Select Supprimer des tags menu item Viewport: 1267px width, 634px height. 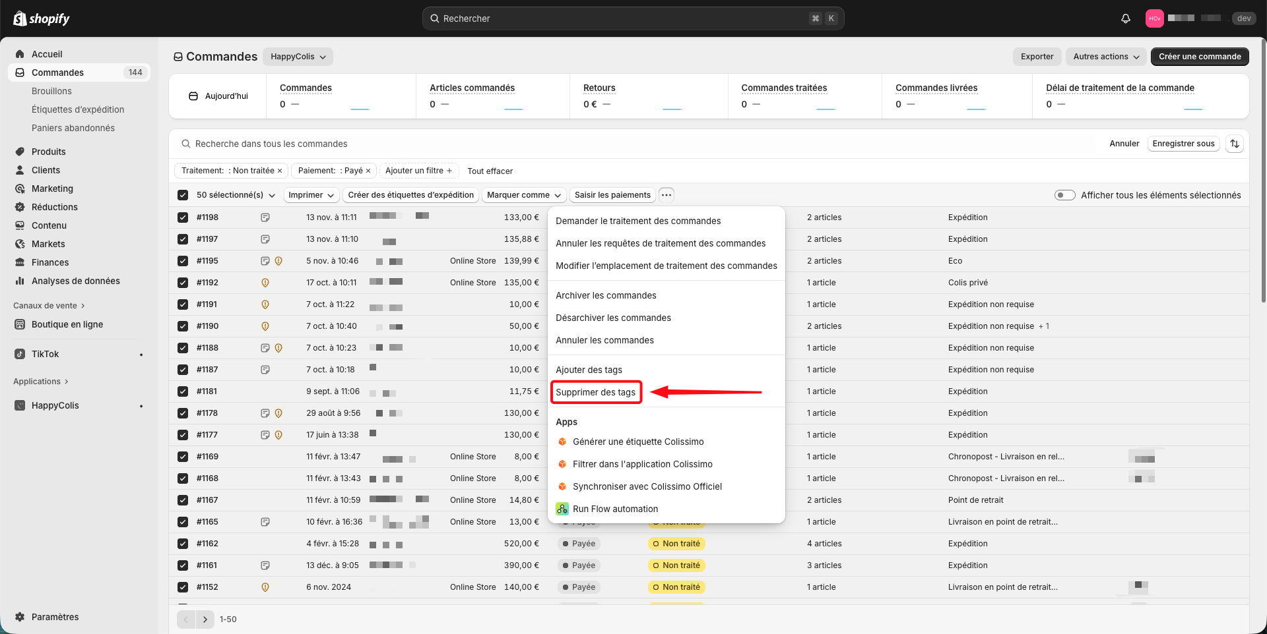click(595, 392)
